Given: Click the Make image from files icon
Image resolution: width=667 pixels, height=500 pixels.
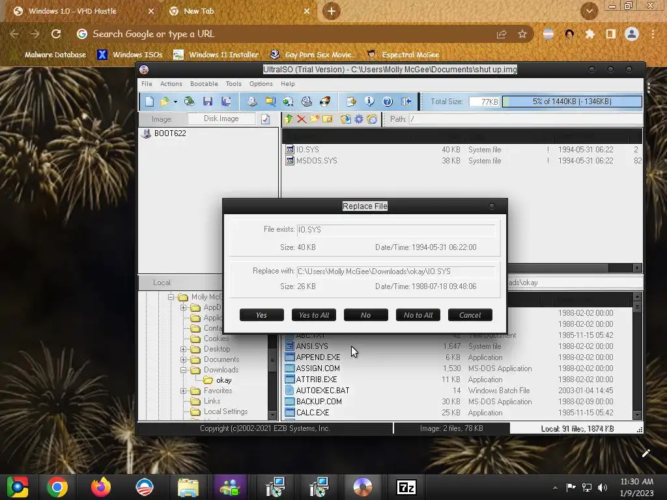Looking at the screenshot, I should (270, 101).
